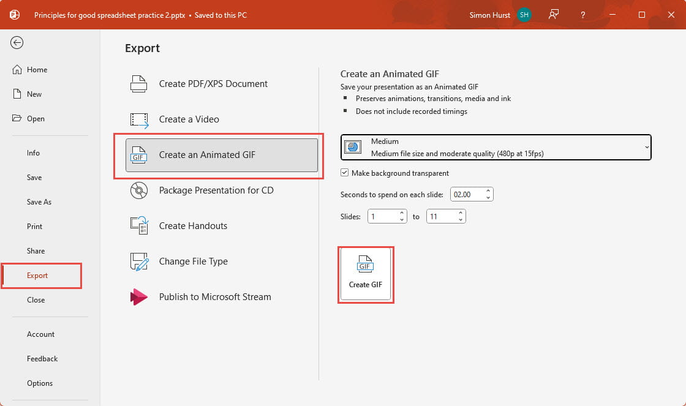Toggle Make background transparent checkbox
Image resolution: width=686 pixels, height=406 pixels.
tap(345, 173)
